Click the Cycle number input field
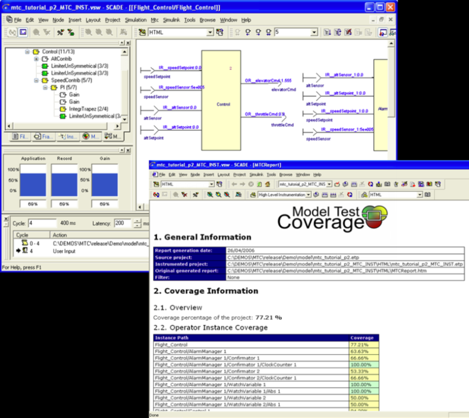The image size is (469, 418). tap(42, 223)
